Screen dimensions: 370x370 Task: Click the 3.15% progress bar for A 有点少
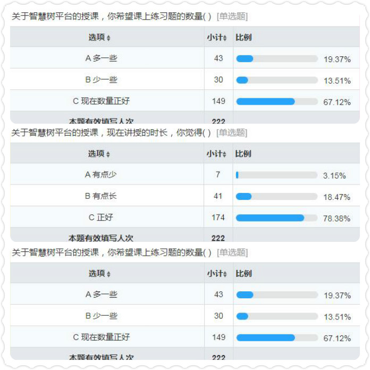[x=276, y=175]
